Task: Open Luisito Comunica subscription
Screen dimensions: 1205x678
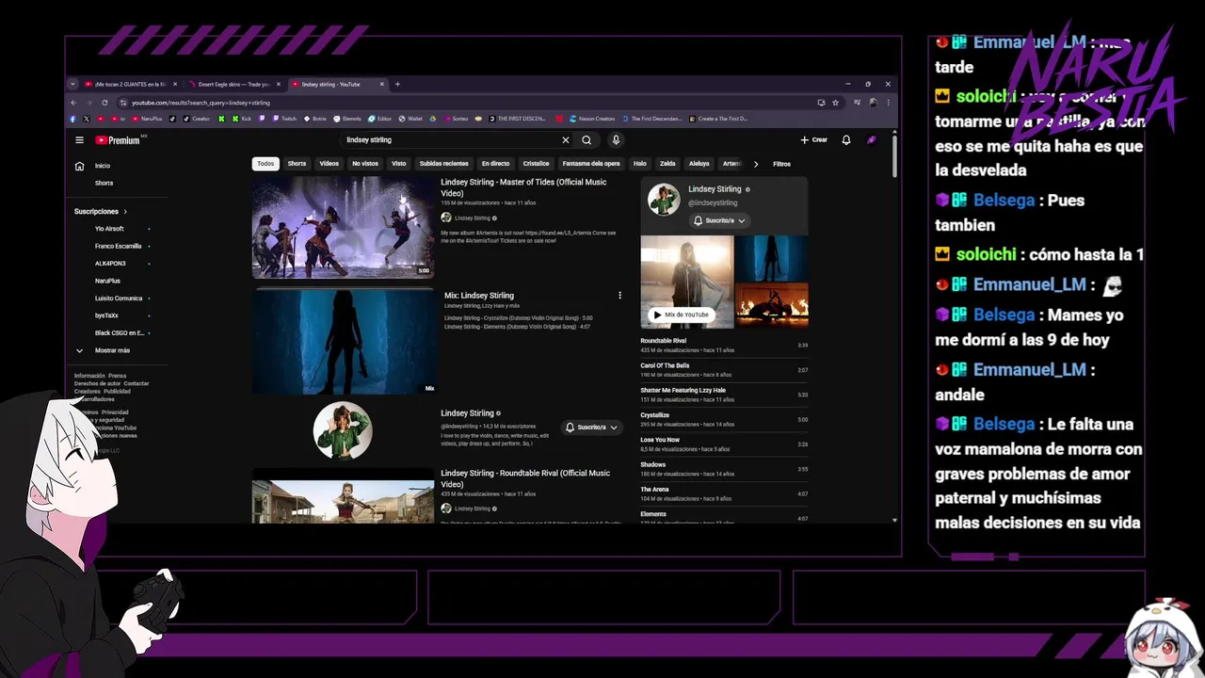Action: [119, 299]
